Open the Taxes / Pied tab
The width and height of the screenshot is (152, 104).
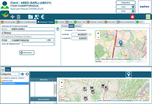80,22
